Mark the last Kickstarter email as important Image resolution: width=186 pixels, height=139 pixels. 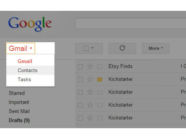coord(100,118)
